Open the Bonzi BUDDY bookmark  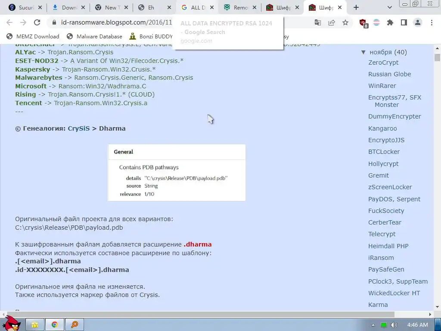pyautogui.click(x=151, y=36)
